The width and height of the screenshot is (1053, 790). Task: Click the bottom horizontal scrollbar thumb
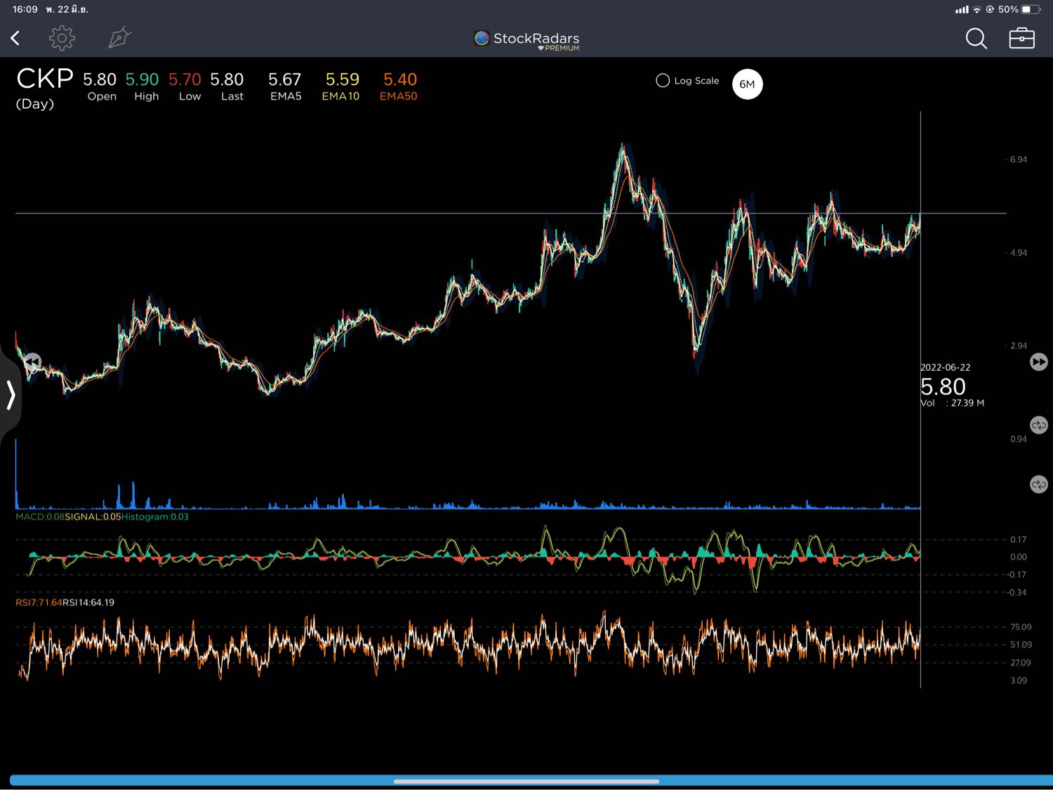click(x=526, y=781)
